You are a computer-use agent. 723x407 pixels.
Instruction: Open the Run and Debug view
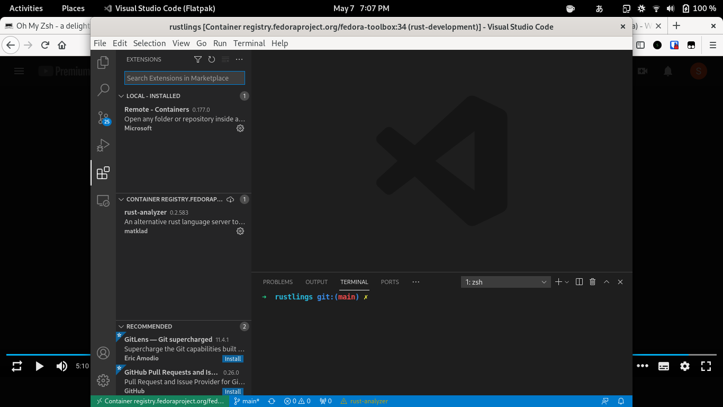(x=103, y=145)
